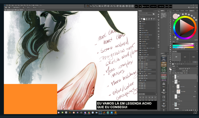This screenshot has width=199, height=118.
Task: Toggle Lock position icon
Action: coord(179,73)
